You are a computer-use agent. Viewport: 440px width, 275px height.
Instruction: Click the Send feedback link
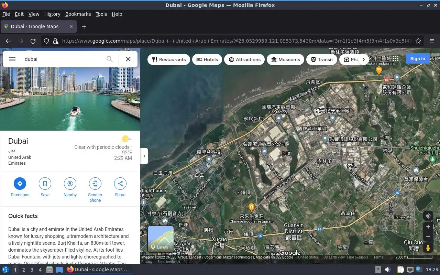169,262
